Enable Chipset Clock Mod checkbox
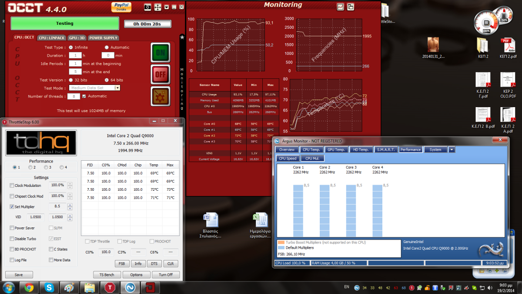Image resolution: width=522 pixels, height=294 pixels. (x=12, y=196)
